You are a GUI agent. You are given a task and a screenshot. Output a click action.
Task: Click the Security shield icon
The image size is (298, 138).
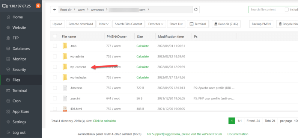tap(8, 70)
